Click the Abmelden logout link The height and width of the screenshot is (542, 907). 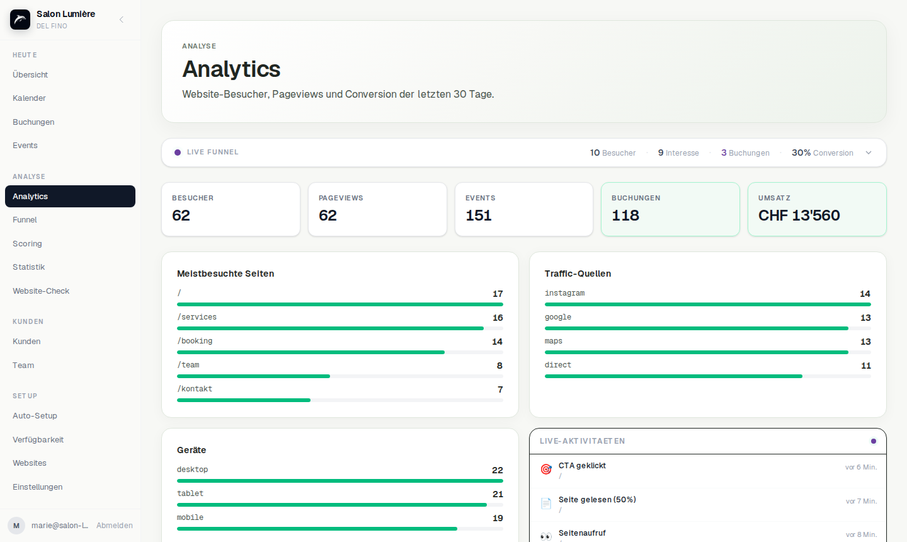click(x=115, y=526)
